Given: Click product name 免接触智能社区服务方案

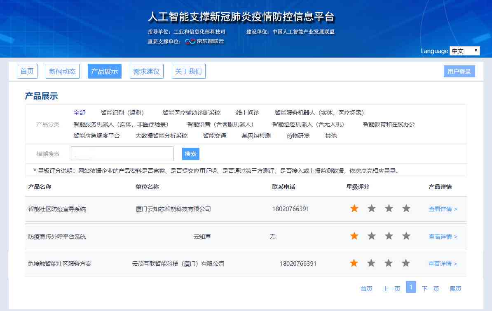Looking at the screenshot, I should coord(60,264).
